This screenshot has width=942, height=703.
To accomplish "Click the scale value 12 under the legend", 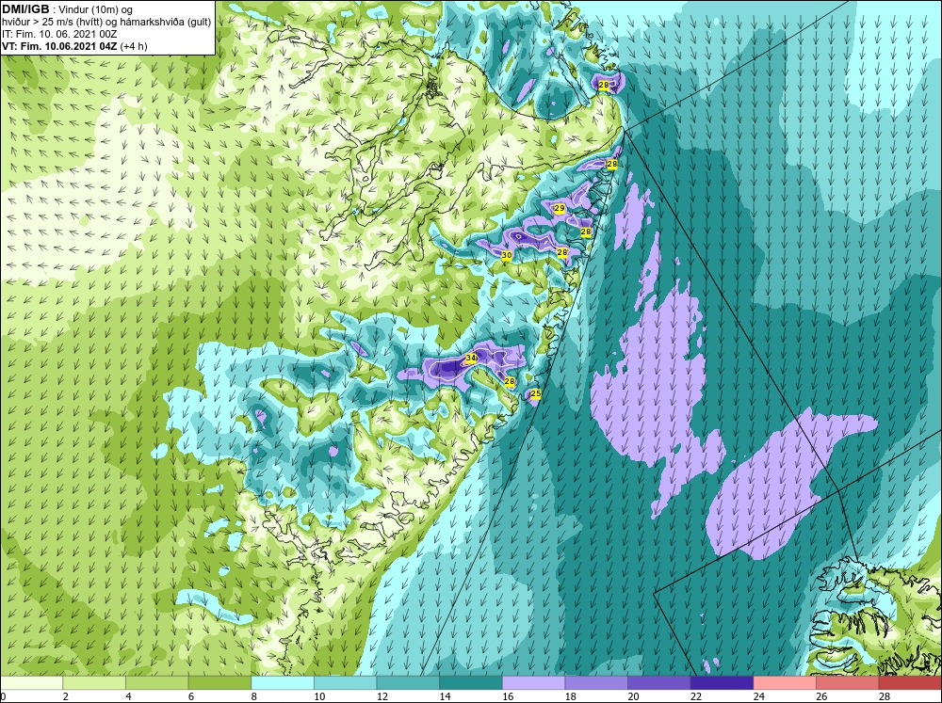I will point(382,696).
